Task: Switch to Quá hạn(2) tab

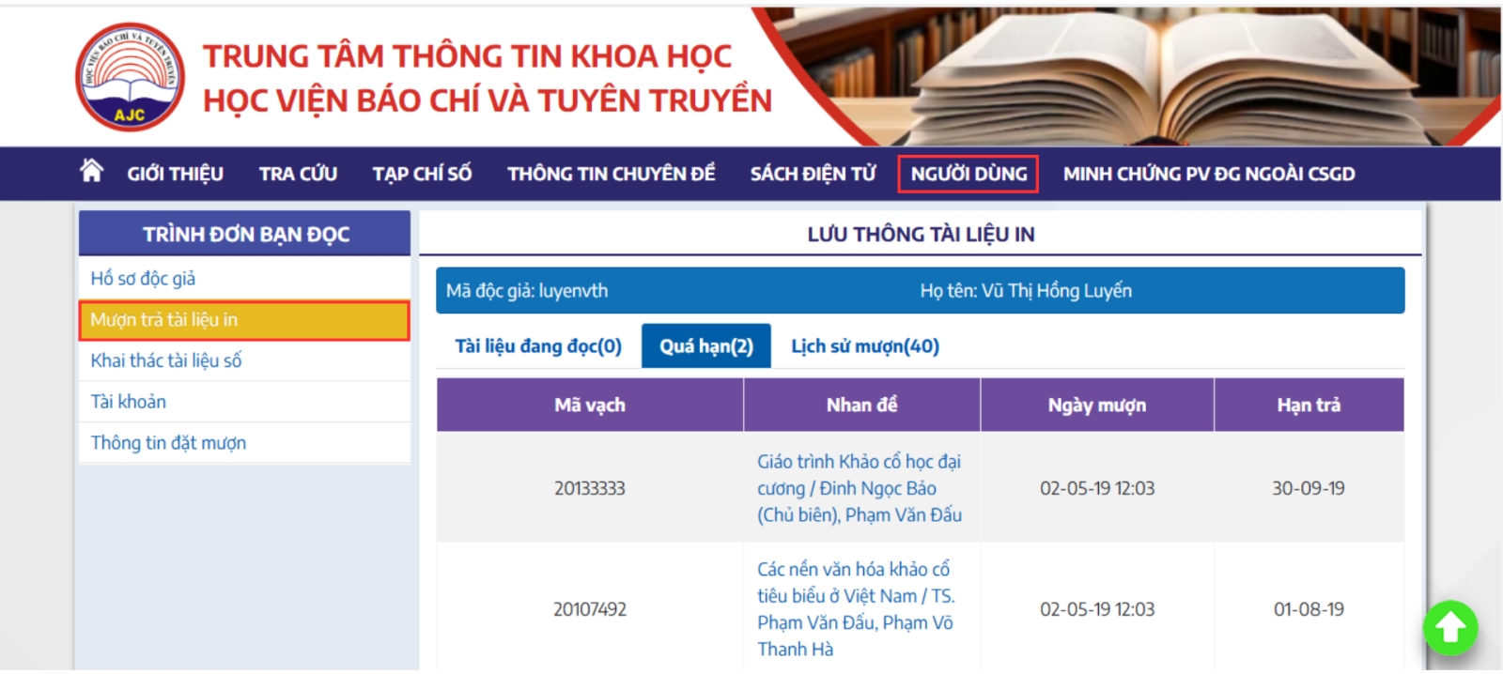Action: (706, 346)
